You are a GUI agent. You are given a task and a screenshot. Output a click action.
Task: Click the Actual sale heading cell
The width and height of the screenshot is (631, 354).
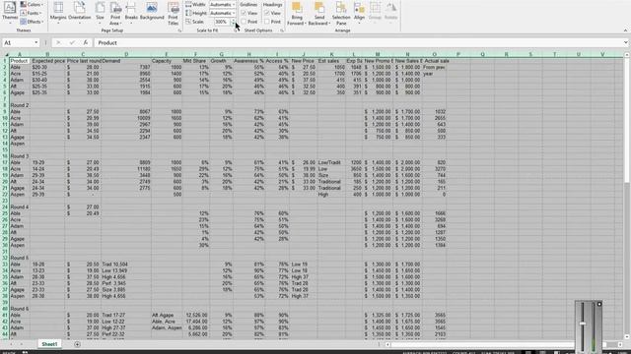(435, 61)
